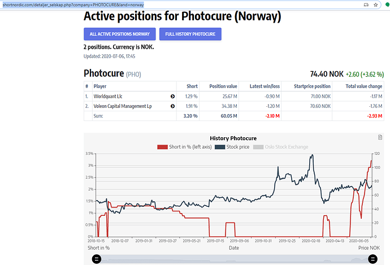Screen dimensions: 390x265
Task: Sort by Latest win/loss column header
Action: click(265, 86)
